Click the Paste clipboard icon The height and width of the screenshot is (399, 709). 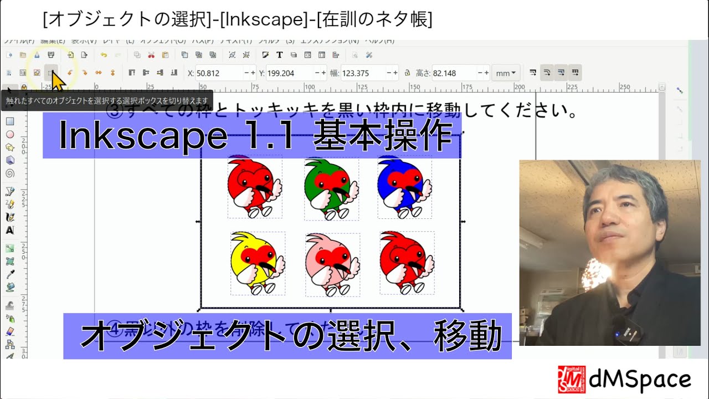[165, 55]
